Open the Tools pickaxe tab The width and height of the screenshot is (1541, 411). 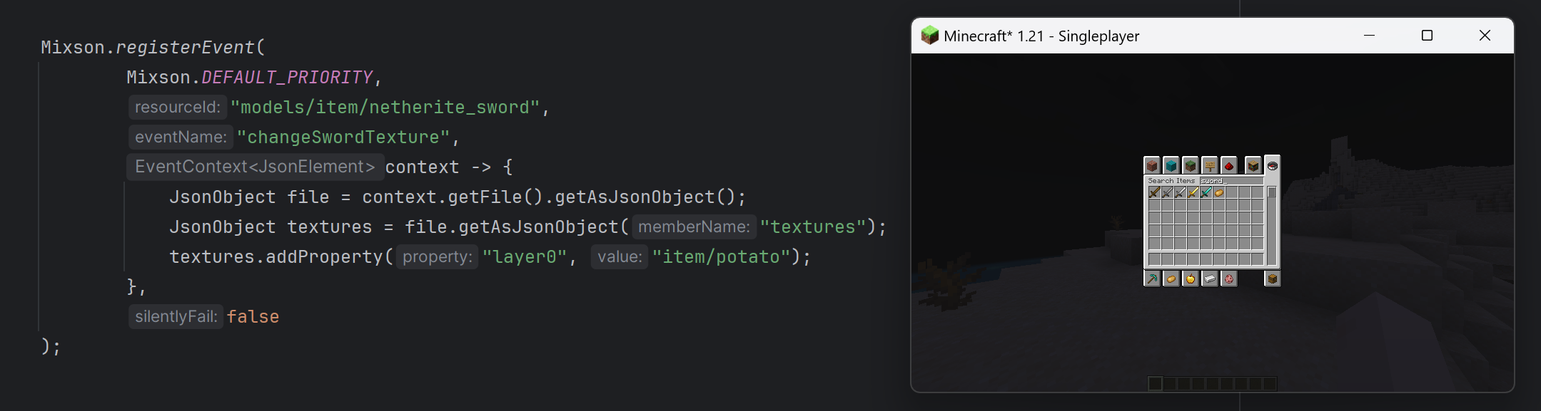[x=1153, y=279]
